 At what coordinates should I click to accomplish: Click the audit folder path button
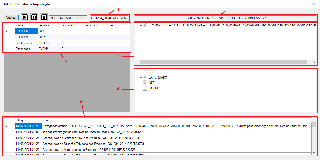click(225, 18)
